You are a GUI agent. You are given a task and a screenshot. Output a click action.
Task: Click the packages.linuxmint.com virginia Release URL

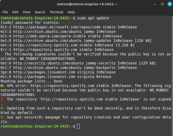[x=44, y=77]
